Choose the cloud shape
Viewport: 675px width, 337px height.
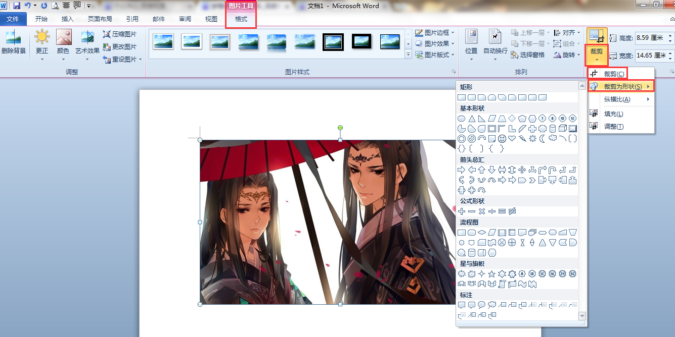tap(552, 138)
